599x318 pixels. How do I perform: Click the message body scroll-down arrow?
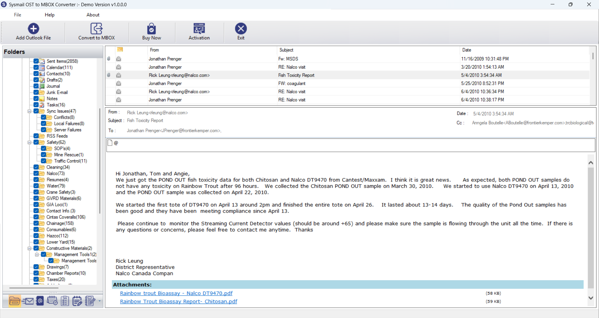pos(591,298)
